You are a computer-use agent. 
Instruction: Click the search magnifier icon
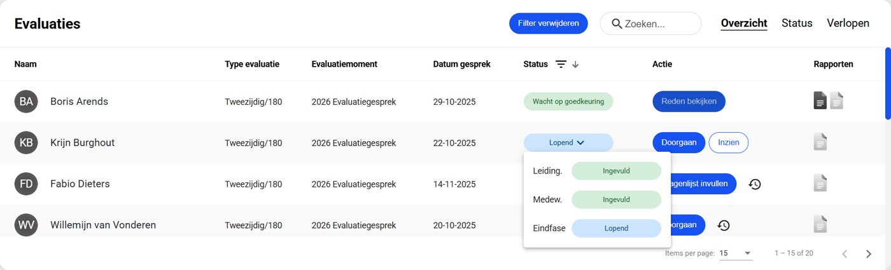pos(617,24)
